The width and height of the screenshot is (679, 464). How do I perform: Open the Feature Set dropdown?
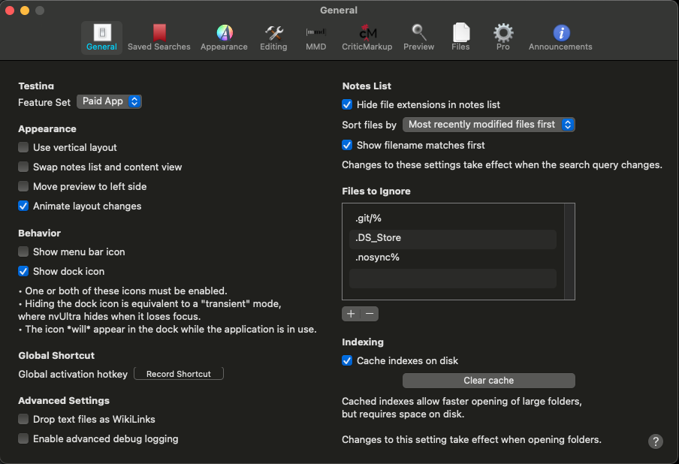110,101
